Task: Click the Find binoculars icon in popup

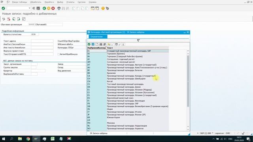Action: (101, 44)
